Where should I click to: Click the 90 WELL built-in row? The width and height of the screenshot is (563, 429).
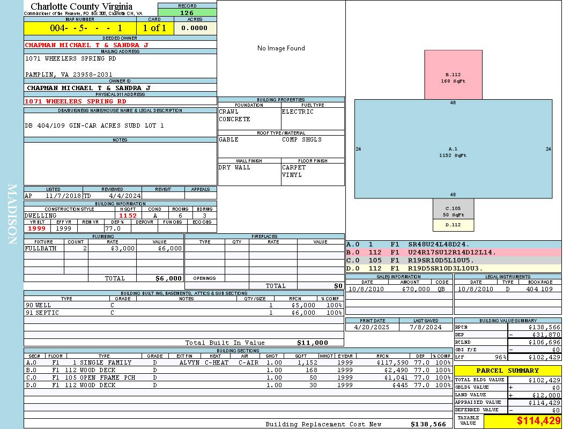point(184,305)
